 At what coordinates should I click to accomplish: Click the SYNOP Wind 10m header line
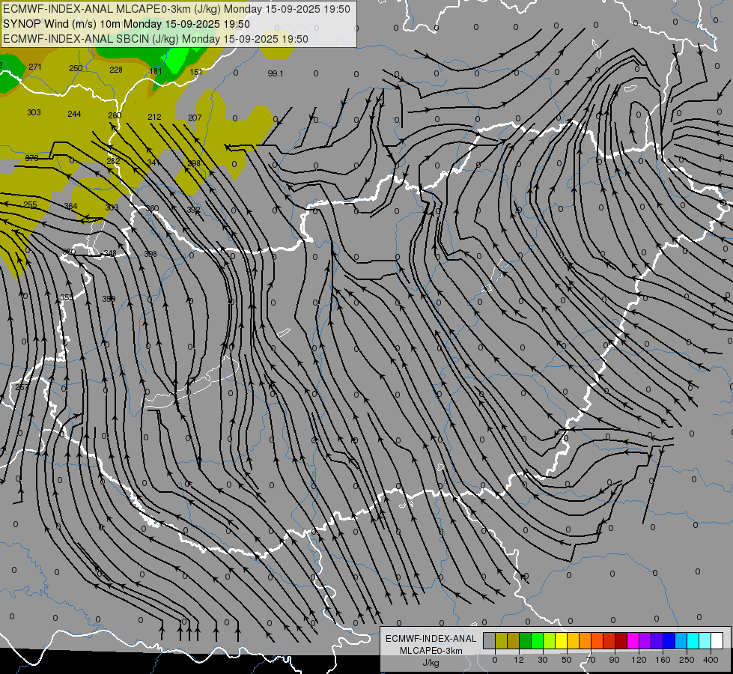pyautogui.click(x=127, y=24)
